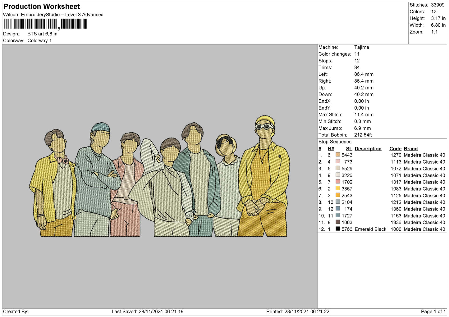
Task: Click stitch count 3857 in row 6
Action: (347, 189)
